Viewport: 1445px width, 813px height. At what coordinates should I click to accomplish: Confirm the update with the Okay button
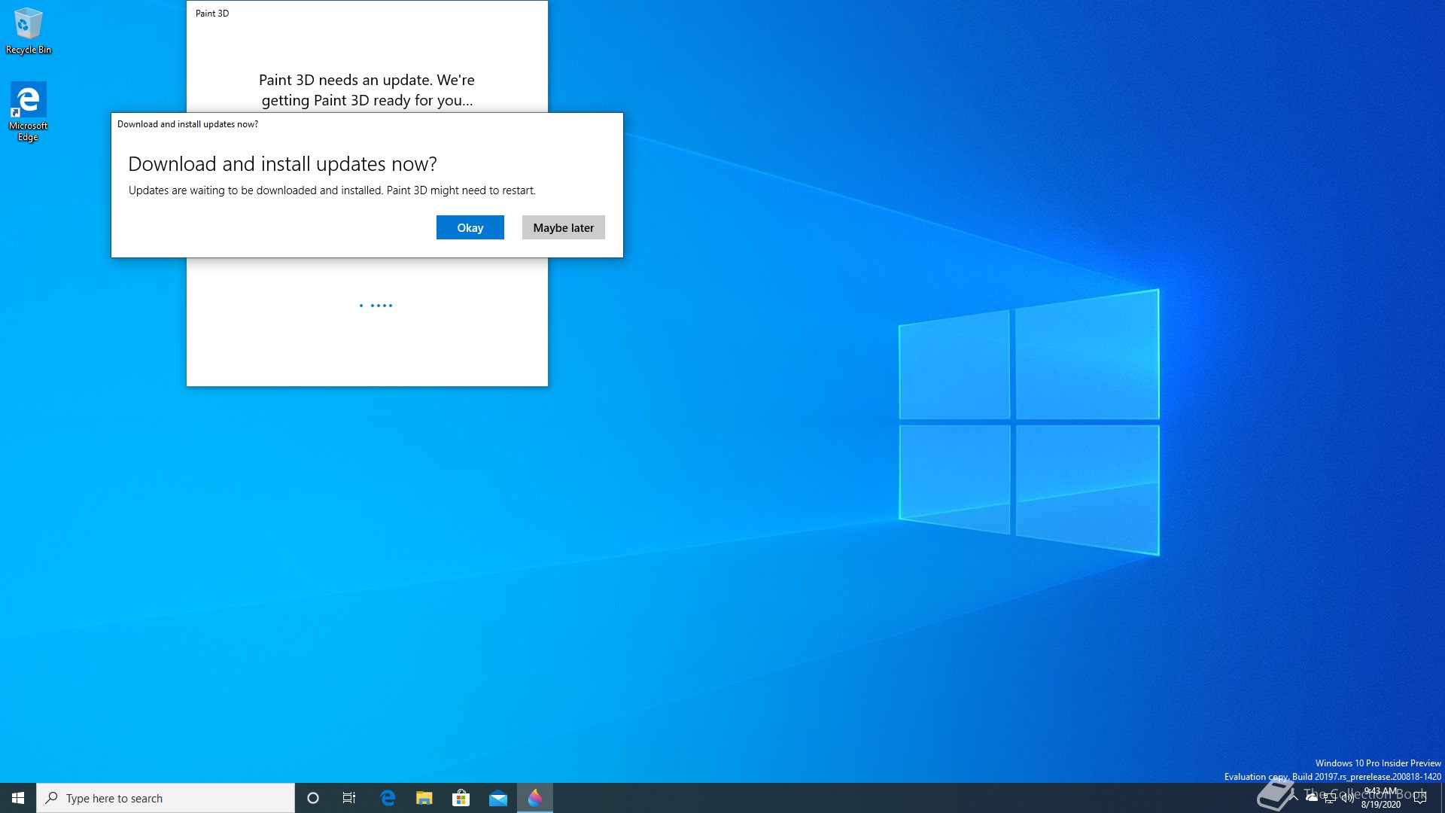point(470,227)
